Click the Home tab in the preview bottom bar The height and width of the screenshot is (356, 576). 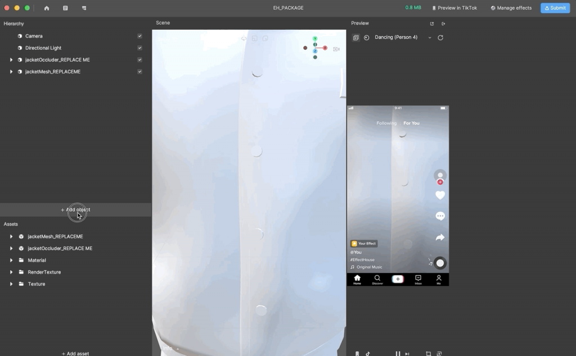coord(357,280)
